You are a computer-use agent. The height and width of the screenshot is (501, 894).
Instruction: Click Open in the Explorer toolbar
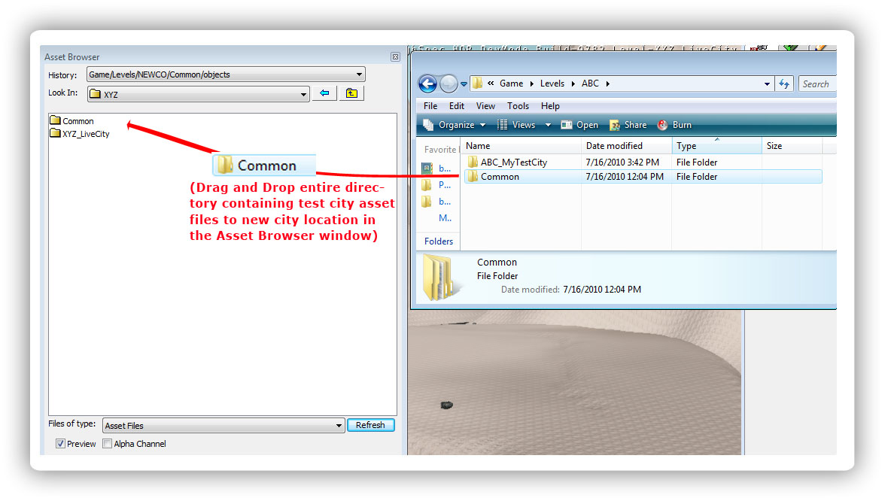580,125
